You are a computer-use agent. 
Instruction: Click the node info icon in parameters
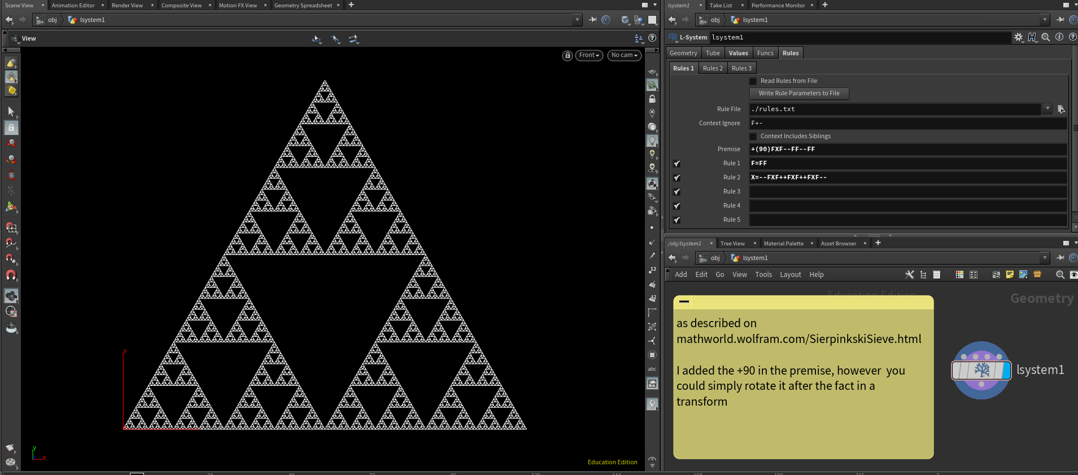(x=1059, y=37)
